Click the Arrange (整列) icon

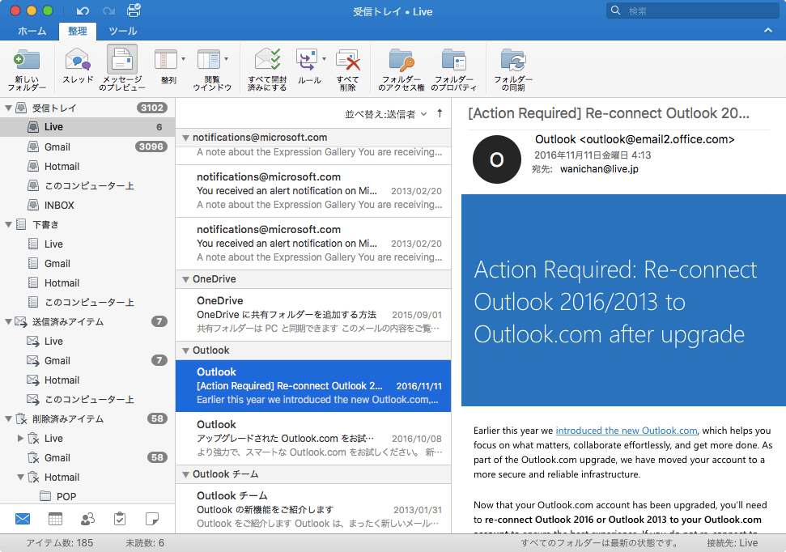tap(166, 60)
